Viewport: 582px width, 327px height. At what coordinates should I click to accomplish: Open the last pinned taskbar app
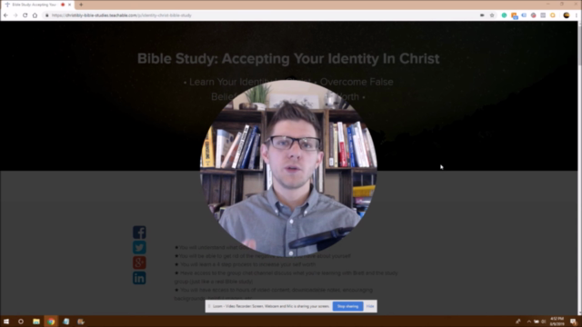[x=81, y=322]
